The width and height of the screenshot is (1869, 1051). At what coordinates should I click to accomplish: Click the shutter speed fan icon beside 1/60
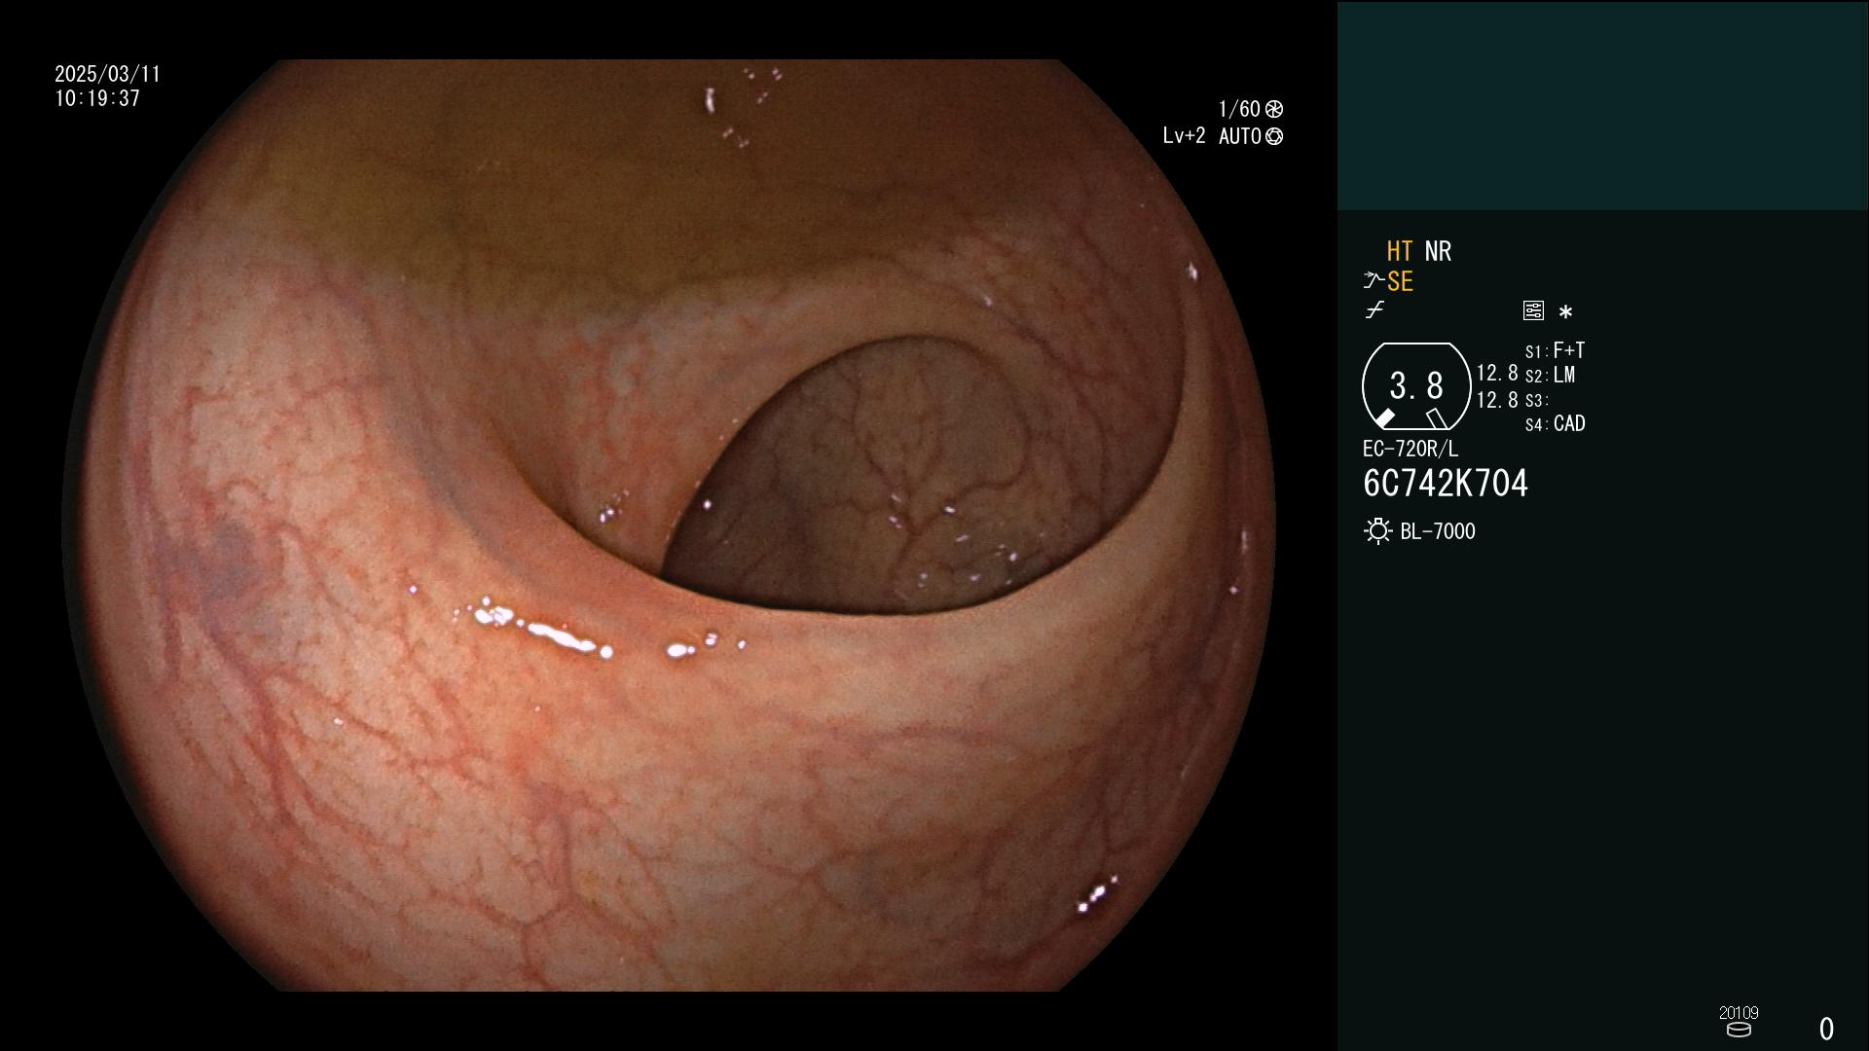1274,109
